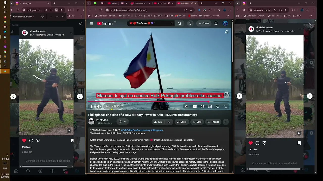Expand channel notification bell dropdown

(123, 122)
